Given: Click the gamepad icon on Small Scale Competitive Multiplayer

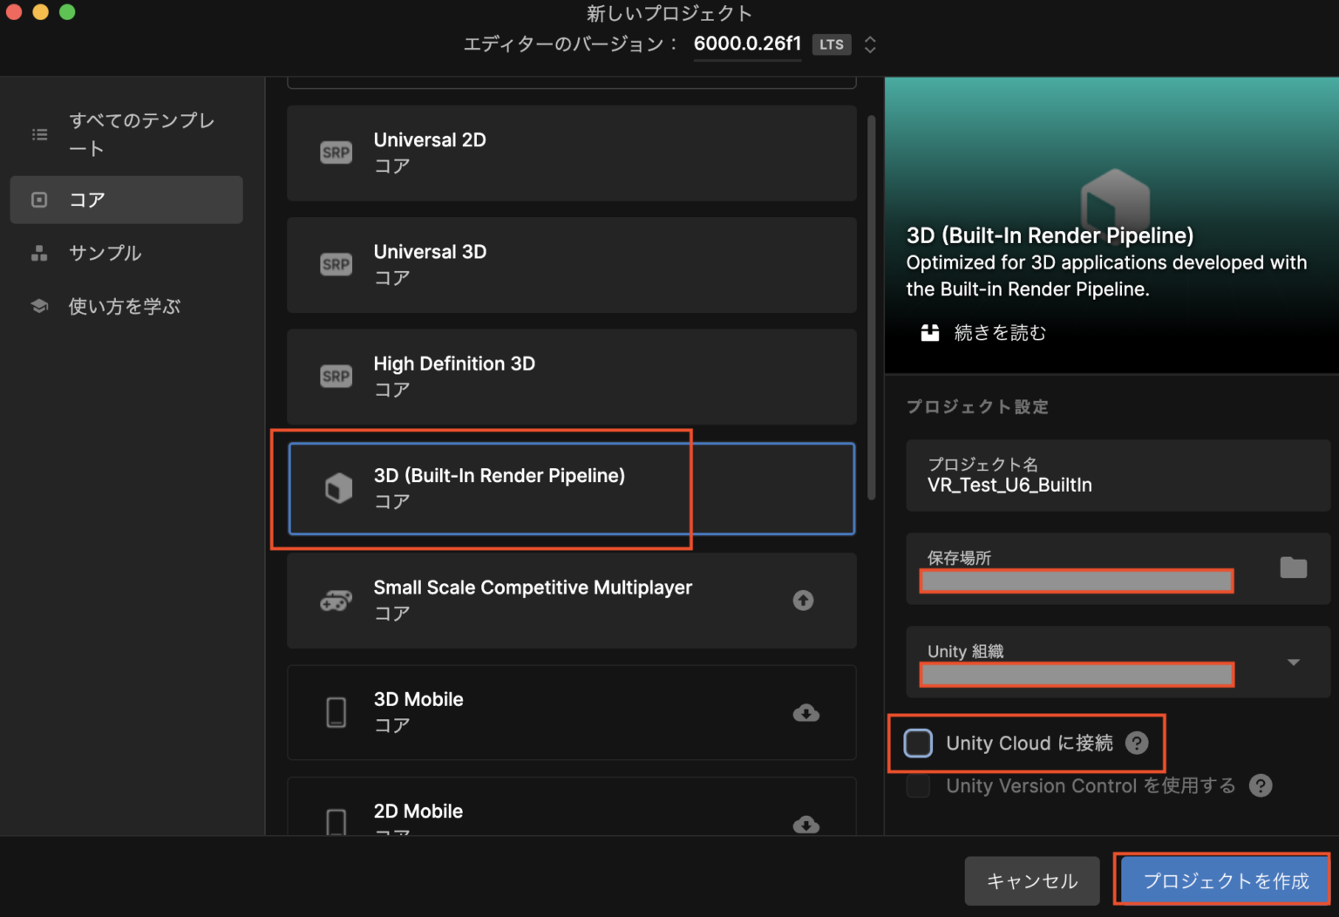Looking at the screenshot, I should point(336,600).
